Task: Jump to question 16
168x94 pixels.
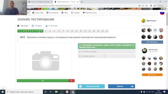Action: [85, 31]
